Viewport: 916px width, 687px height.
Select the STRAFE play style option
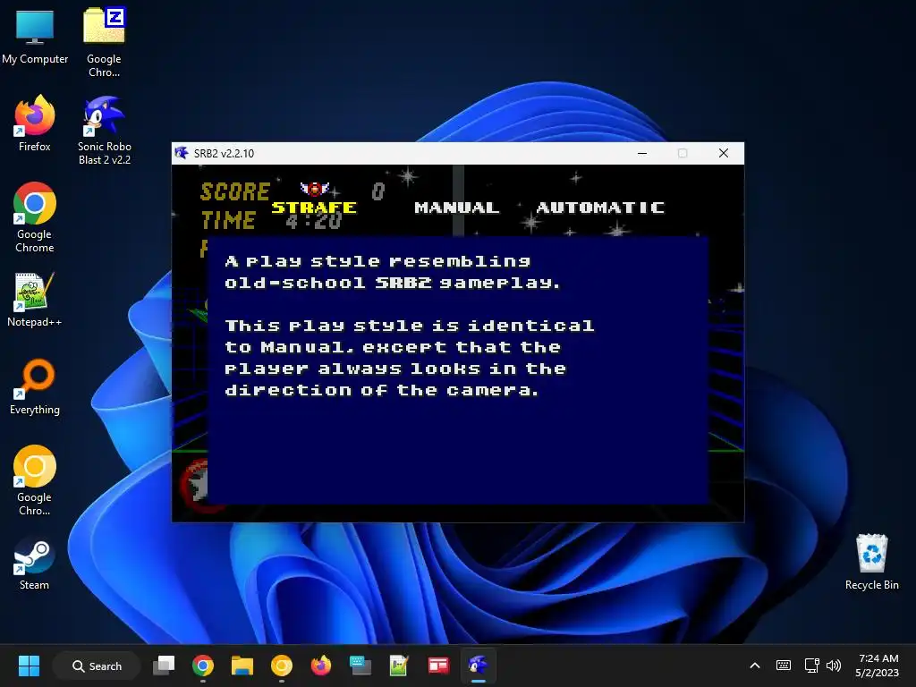tap(314, 208)
